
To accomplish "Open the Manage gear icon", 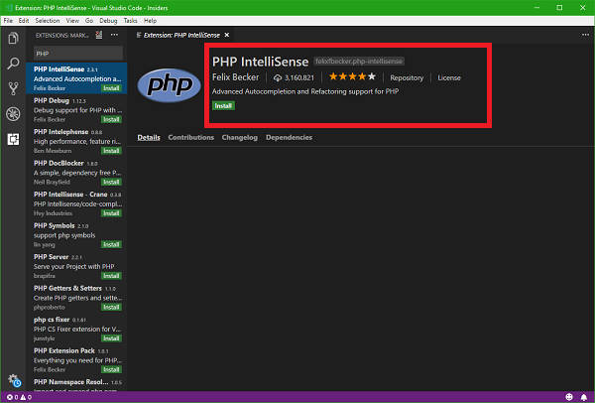I will click(x=13, y=379).
